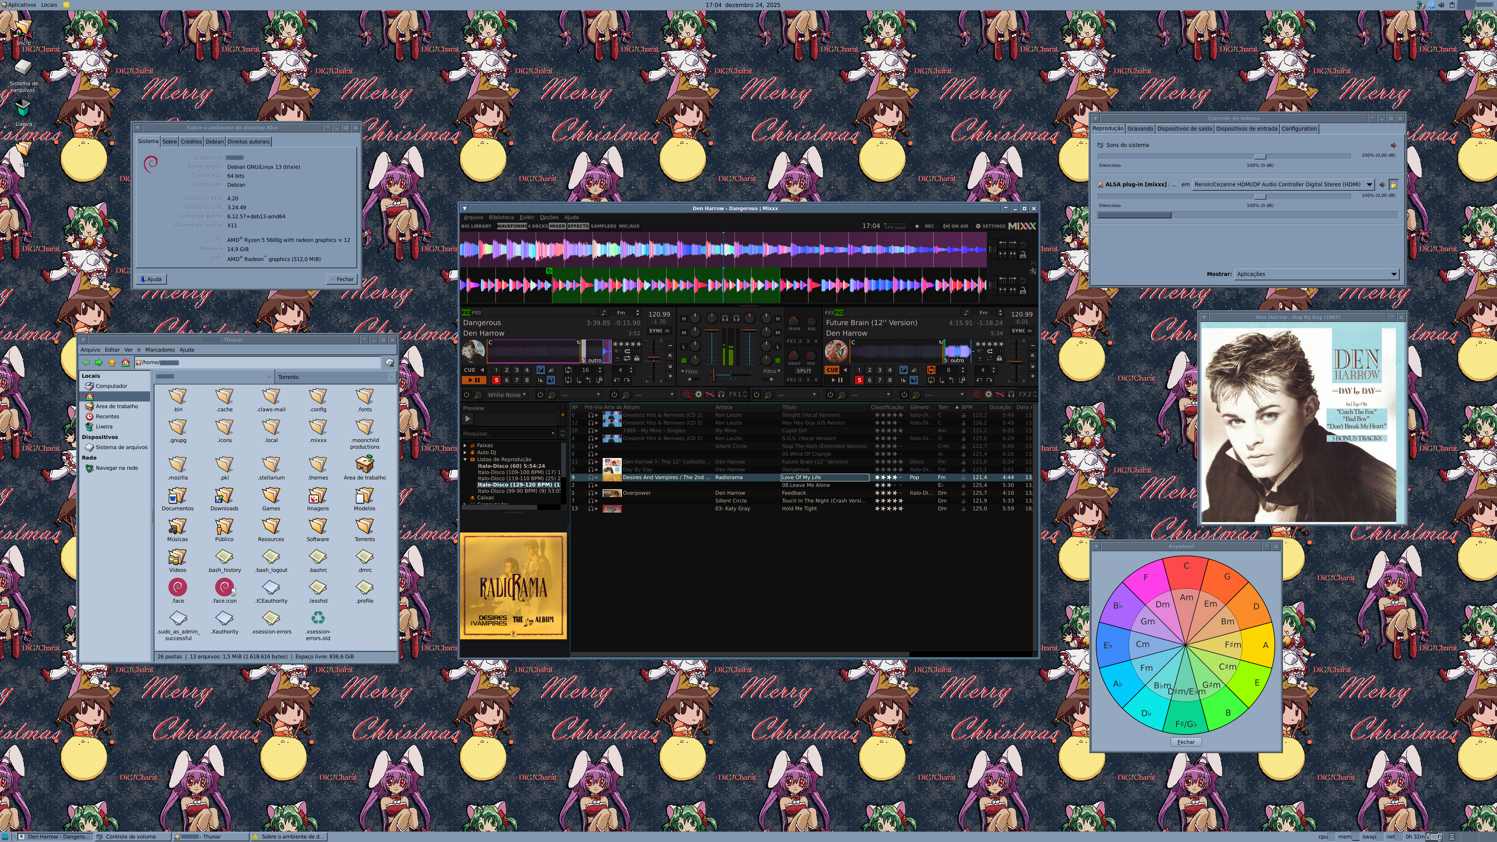The width and height of the screenshot is (1497, 842).
Task: Click Fechar button in Keywheel window
Action: [x=1186, y=741]
